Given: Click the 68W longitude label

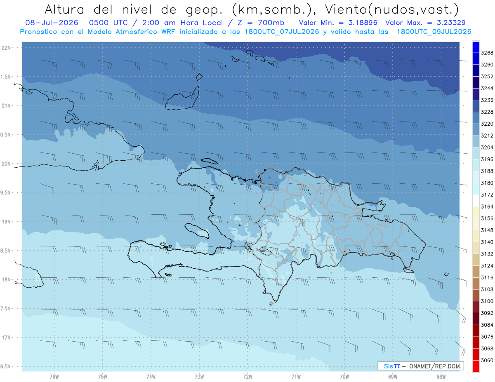Looking at the screenshot, I should point(441,376).
